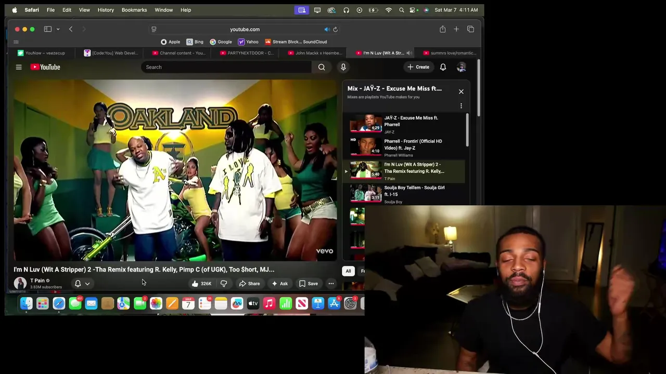Go to the YouTube home logo

(45, 67)
